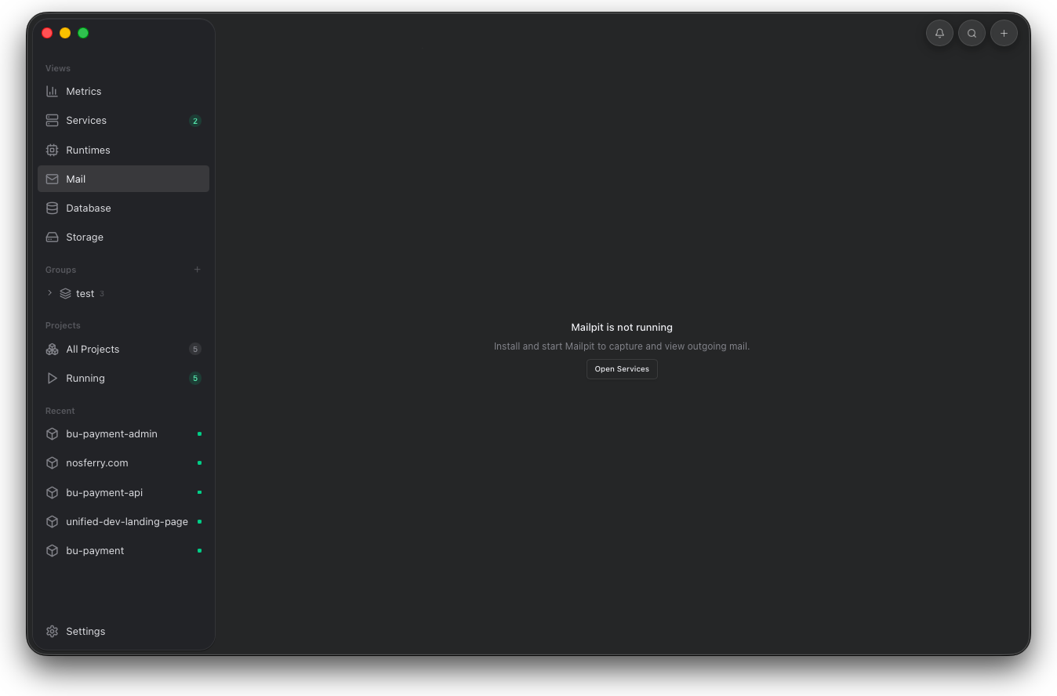Click the Storage drive icon
Image resolution: width=1057 pixels, height=696 pixels.
(52, 237)
